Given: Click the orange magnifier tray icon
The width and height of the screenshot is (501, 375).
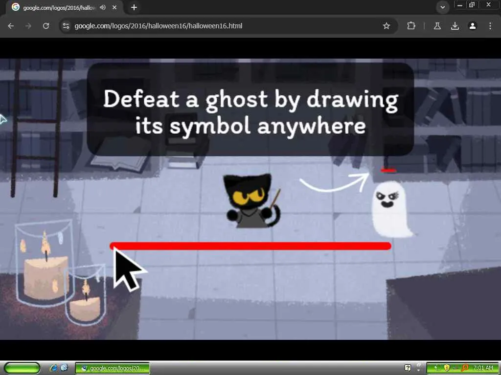Looking at the screenshot, I should tap(465, 368).
